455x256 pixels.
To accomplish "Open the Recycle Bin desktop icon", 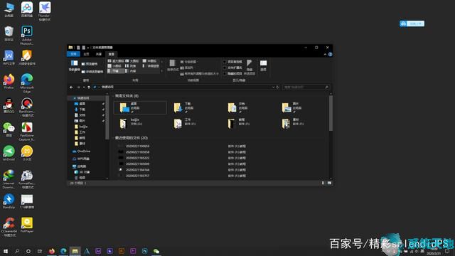I will click(x=9, y=33).
